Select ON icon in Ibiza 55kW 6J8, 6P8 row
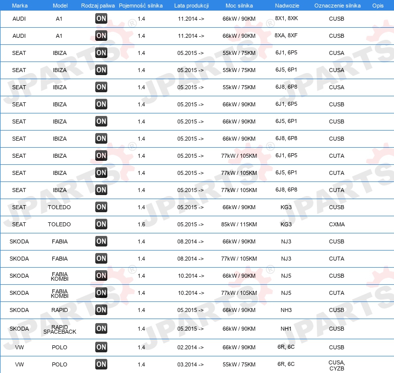 (x=101, y=87)
